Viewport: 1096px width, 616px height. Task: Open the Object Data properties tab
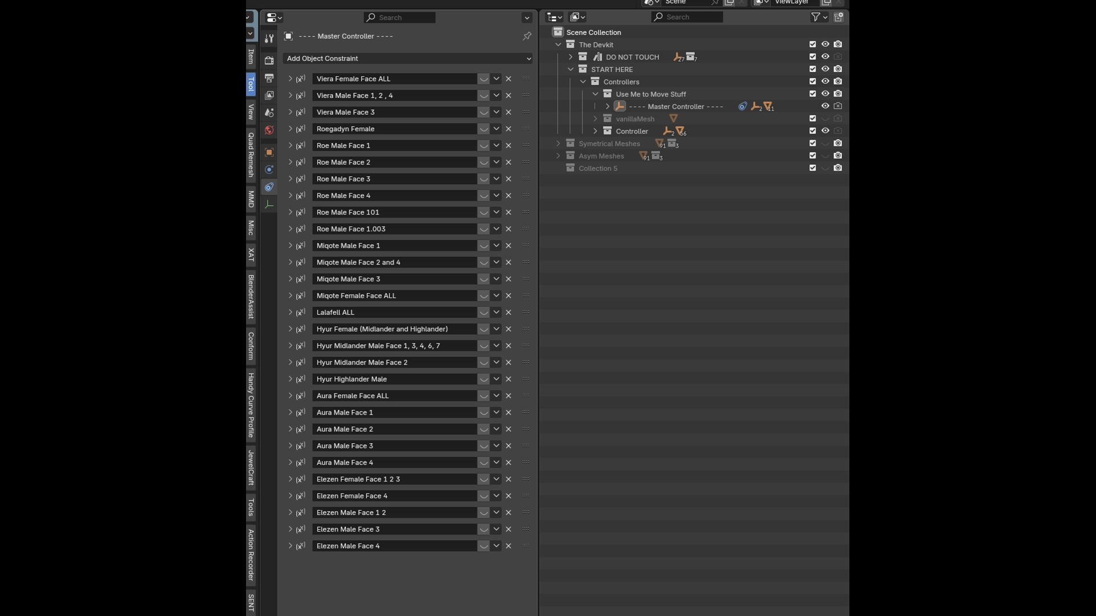click(x=269, y=204)
